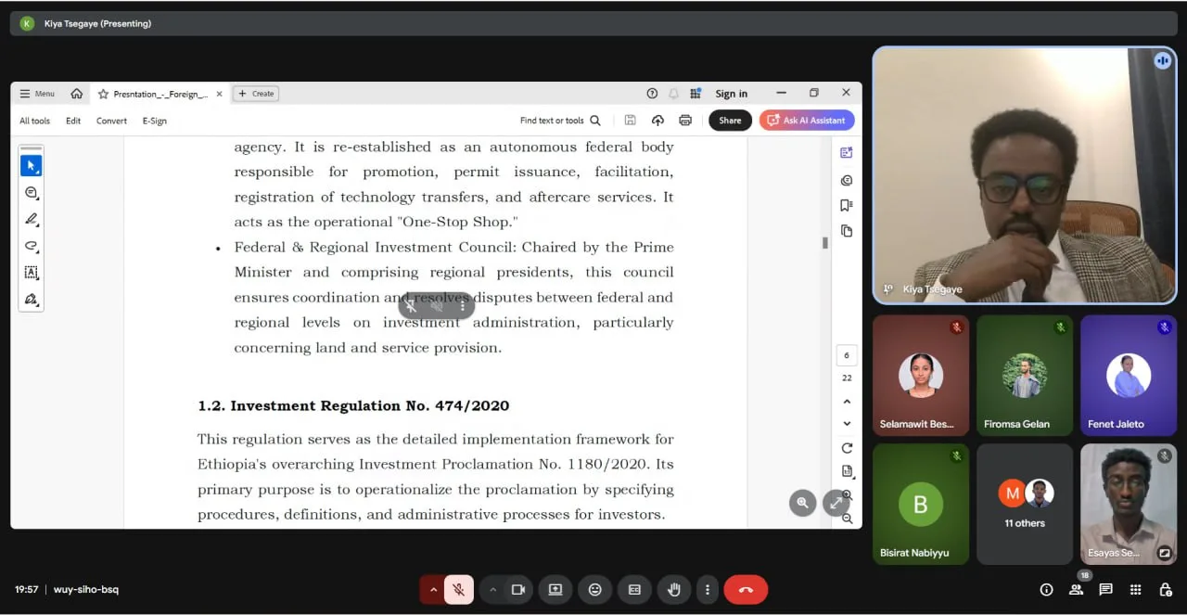The width and height of the screenshot is (1187, 615).
Task: Open the in-call chat panel
Action: [1105, 590]
